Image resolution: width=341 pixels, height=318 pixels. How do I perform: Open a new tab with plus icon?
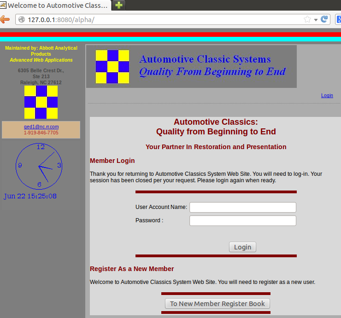click(x=119, y=6)
